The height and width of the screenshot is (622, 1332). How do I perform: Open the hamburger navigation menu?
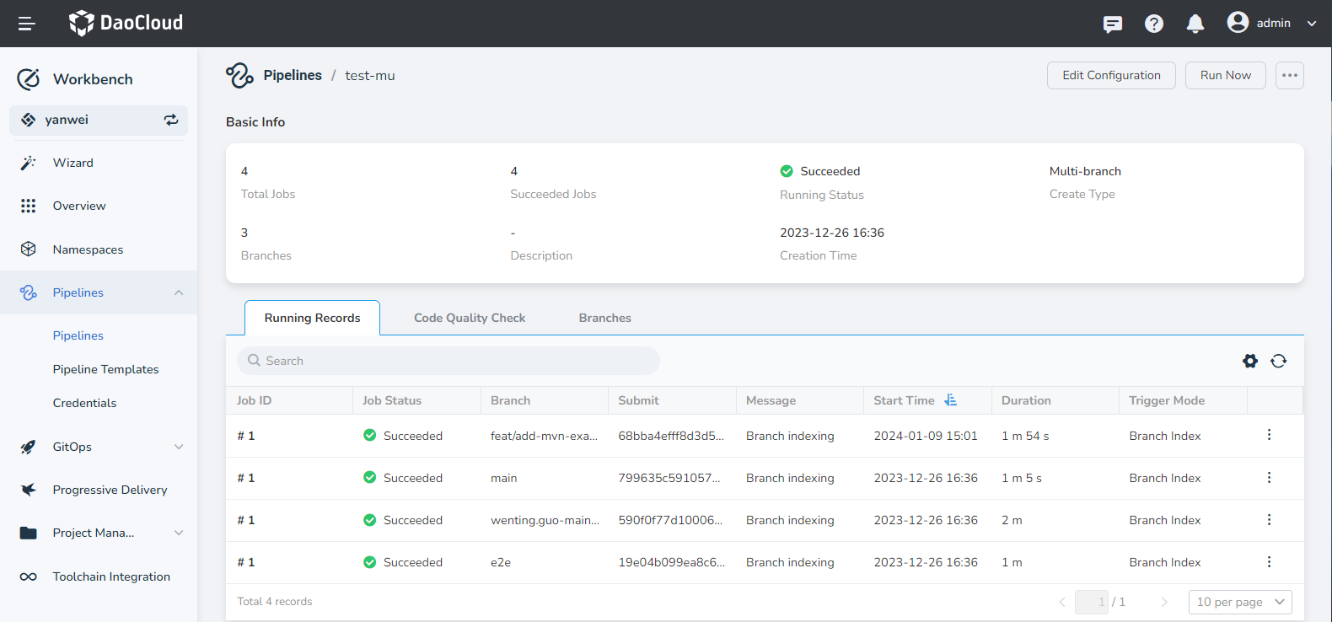point(27,24)
